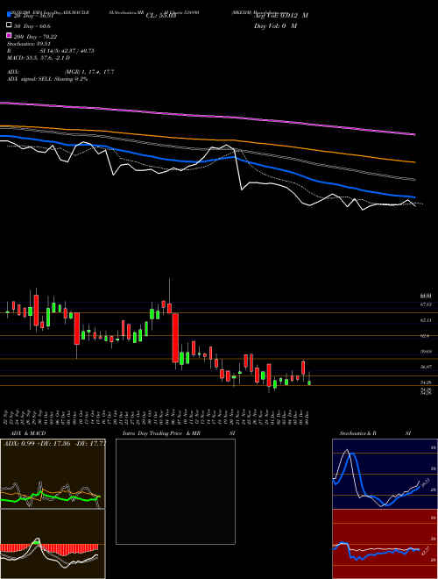Click the tall red candle after the early-November peak
438x579 pixels.
click(x=175, y=338)
